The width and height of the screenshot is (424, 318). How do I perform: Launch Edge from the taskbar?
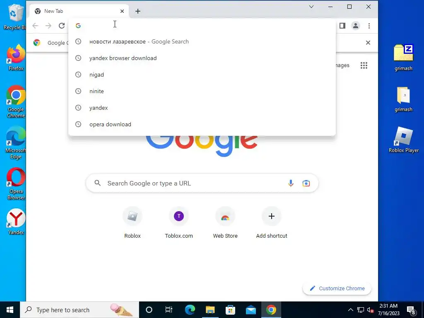pyautogui.click(x=190, y=310)
